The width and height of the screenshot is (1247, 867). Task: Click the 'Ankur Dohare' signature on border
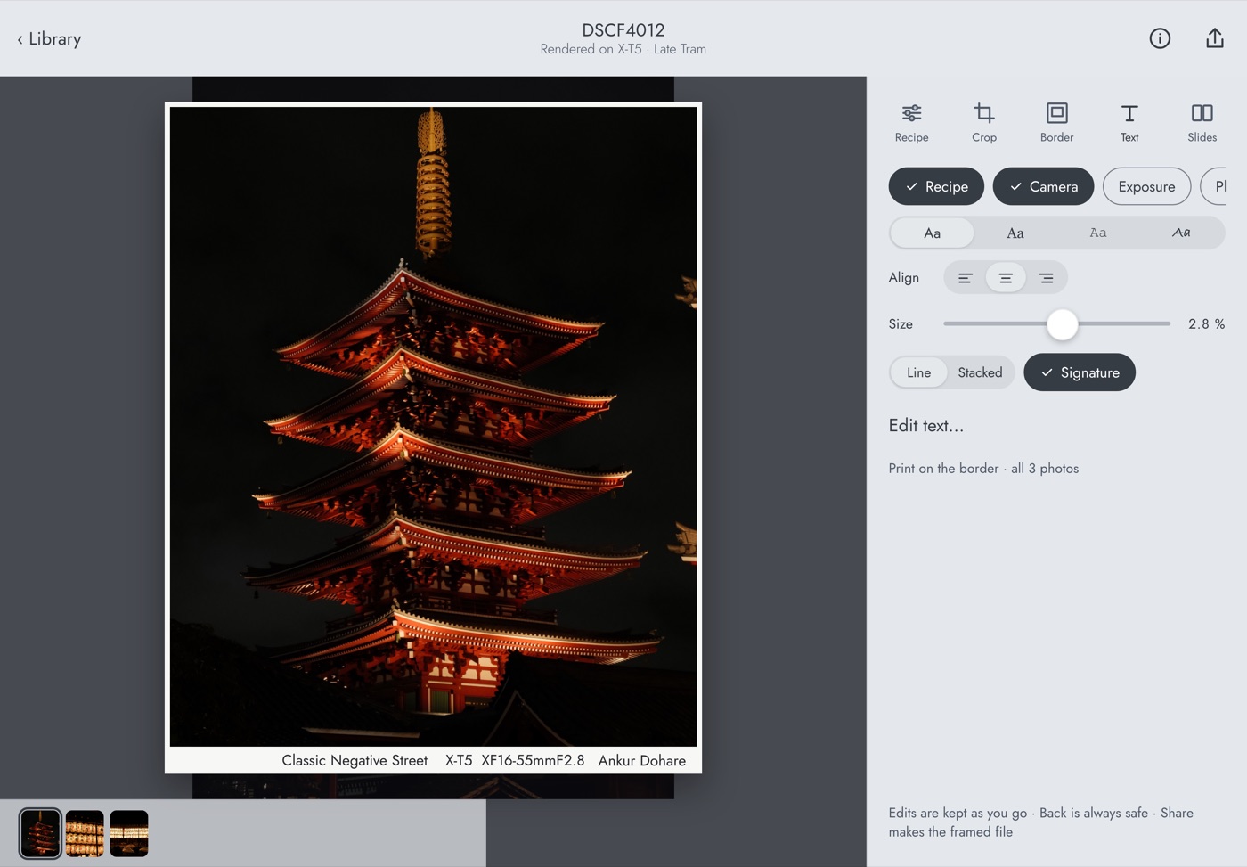(x=641, y=761)
